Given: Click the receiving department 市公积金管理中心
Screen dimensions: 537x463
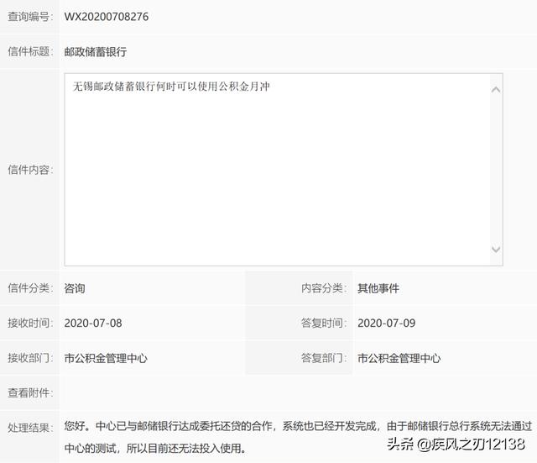Looking at the screenshot, I should click(106, 359).
